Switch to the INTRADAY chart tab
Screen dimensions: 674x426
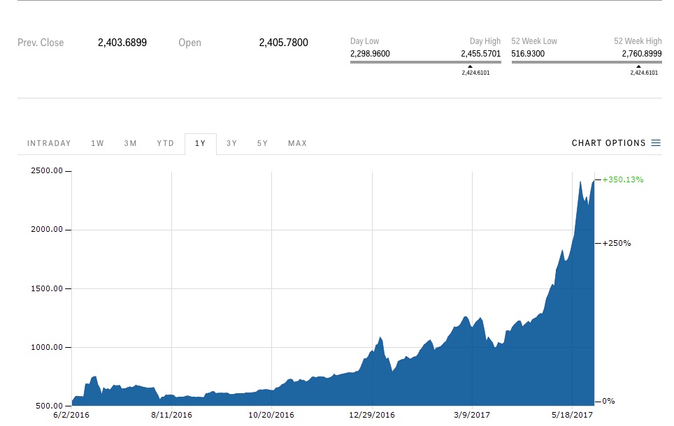pyautogui.click(x=49, y=144)
